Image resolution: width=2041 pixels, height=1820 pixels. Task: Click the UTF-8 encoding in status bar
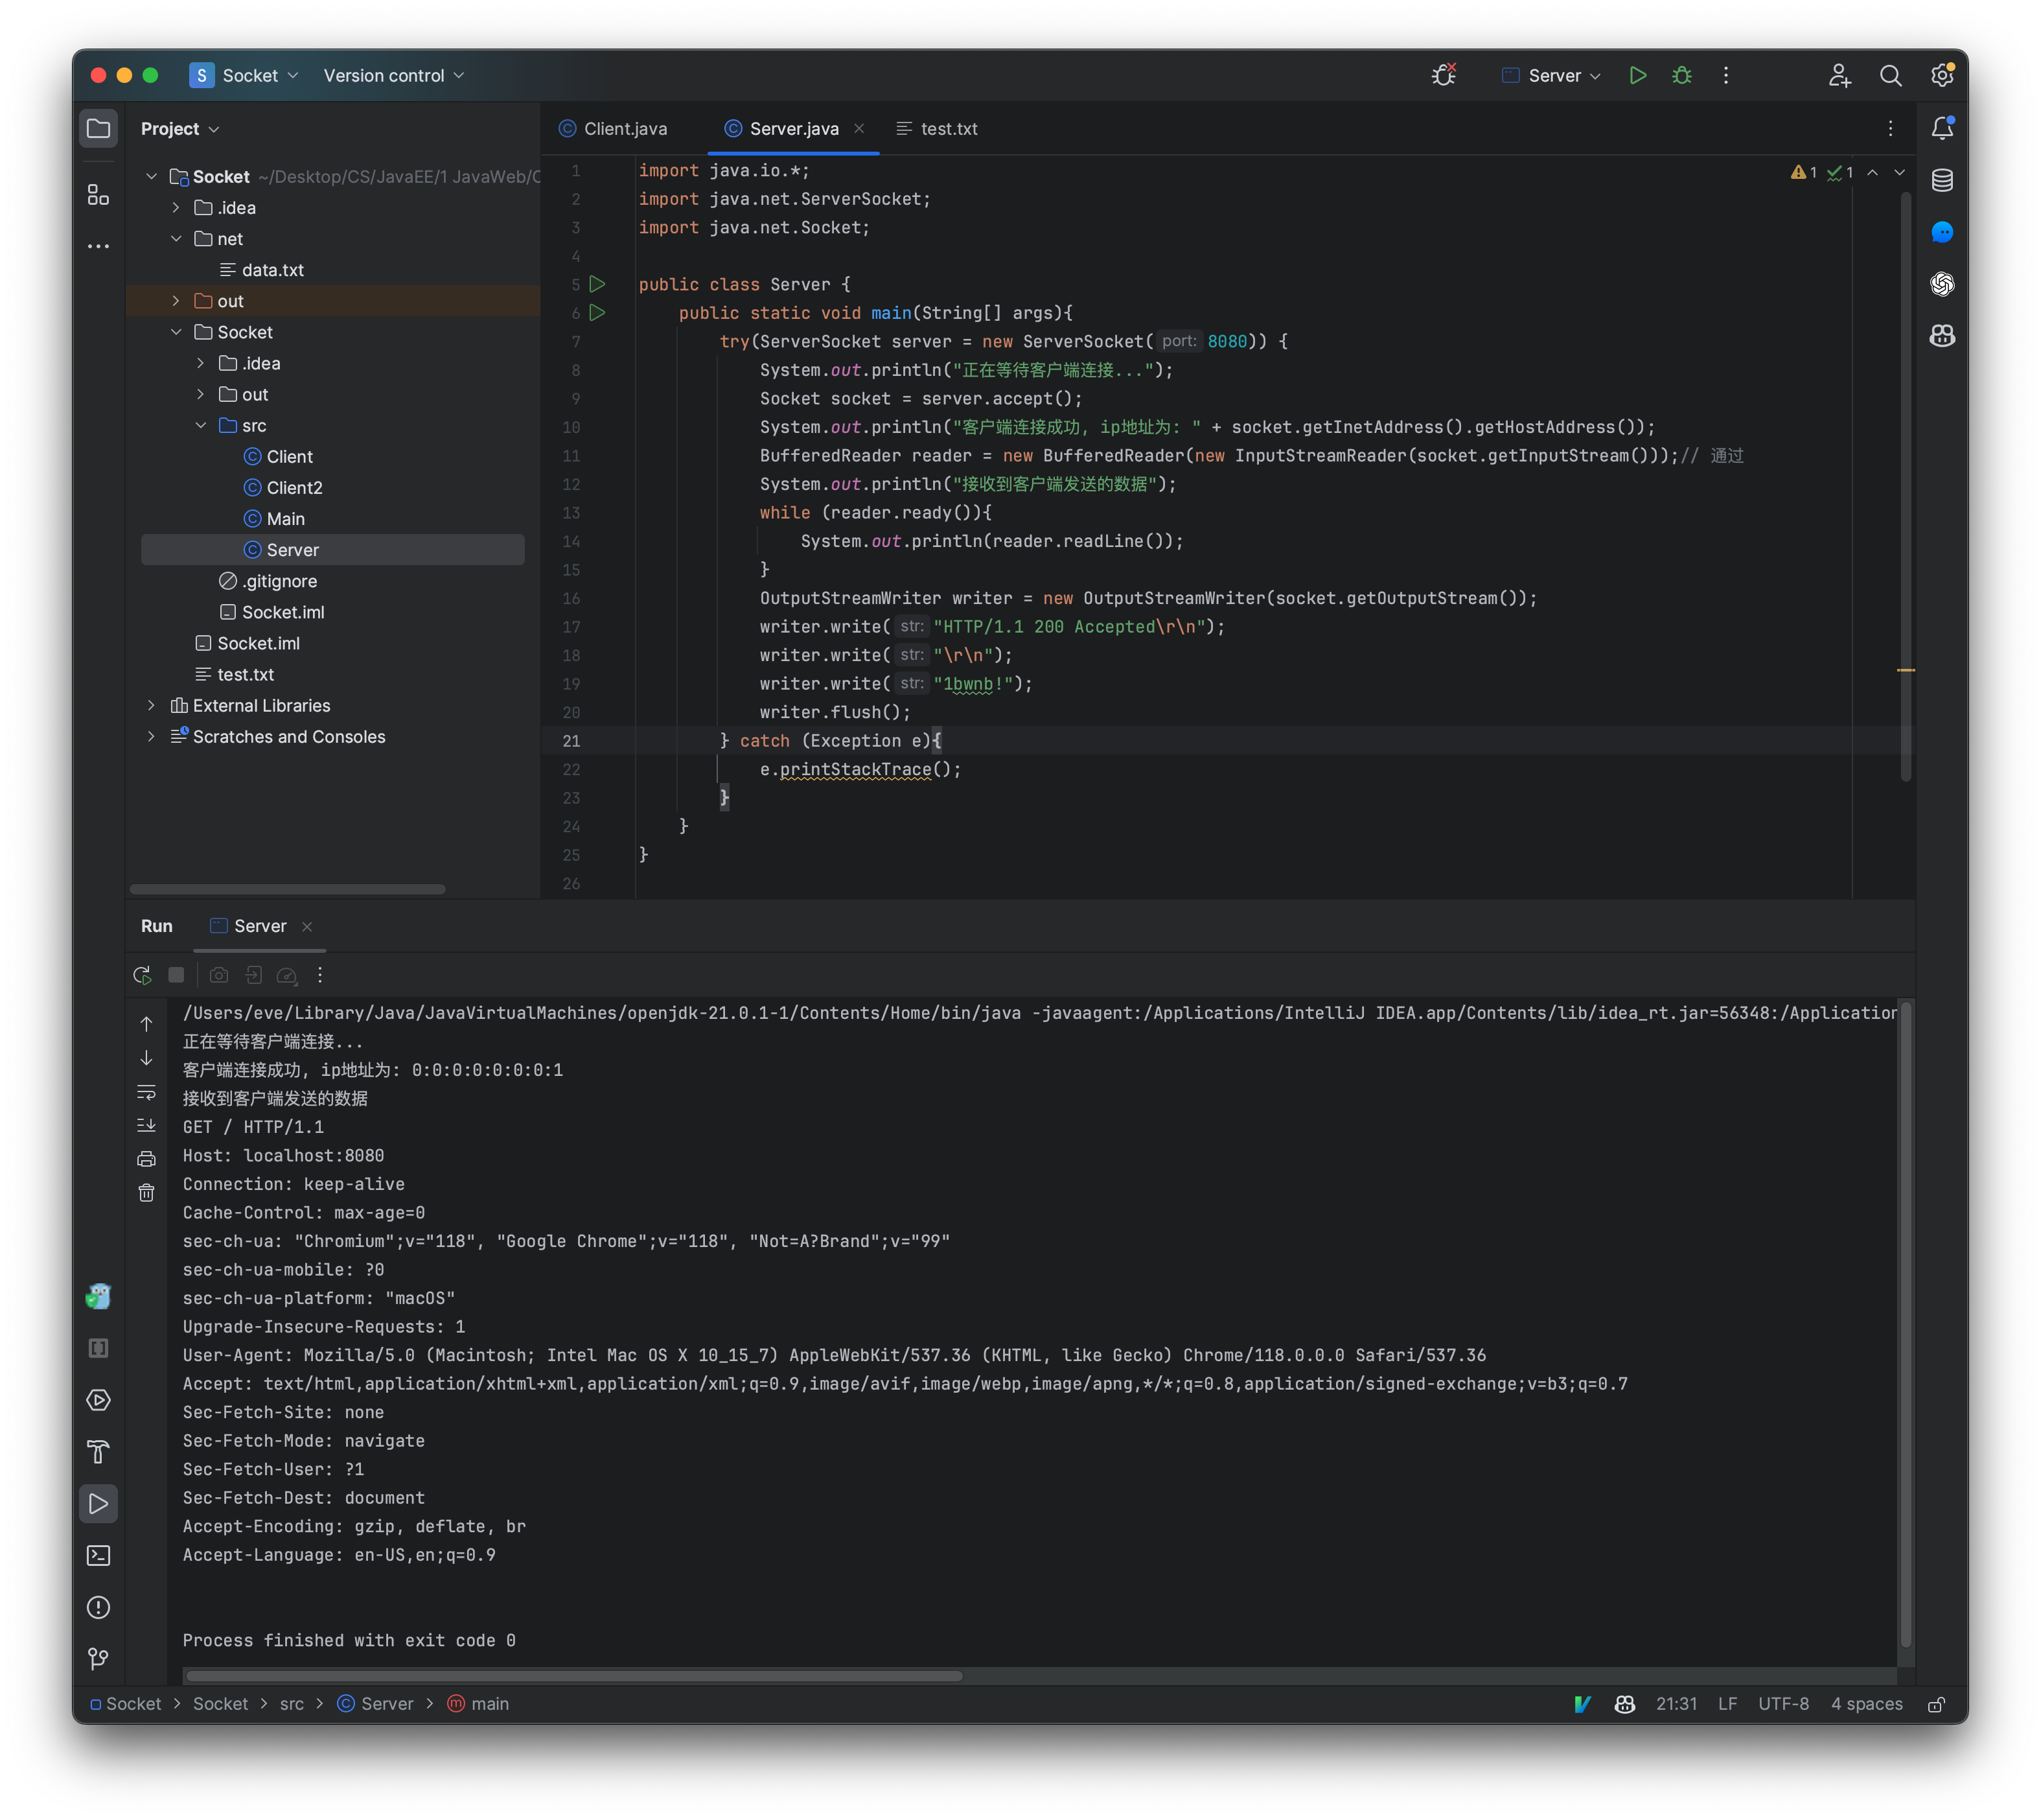click(x=1783, y=1704)
